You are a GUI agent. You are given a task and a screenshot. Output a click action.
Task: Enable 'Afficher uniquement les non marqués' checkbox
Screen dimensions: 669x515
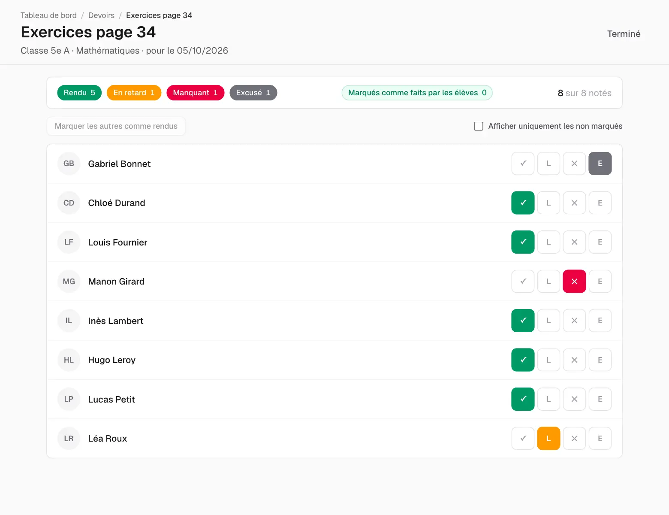coord(479,126)
